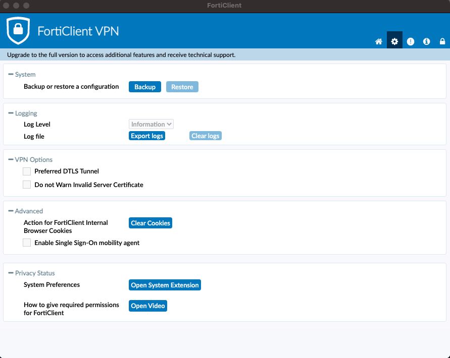Image resolution: width=450 pixels, height=358 pixels.
Task: Enable Preferred DTLS Tunnel checkbox
Action: click(x=27, y=171)
